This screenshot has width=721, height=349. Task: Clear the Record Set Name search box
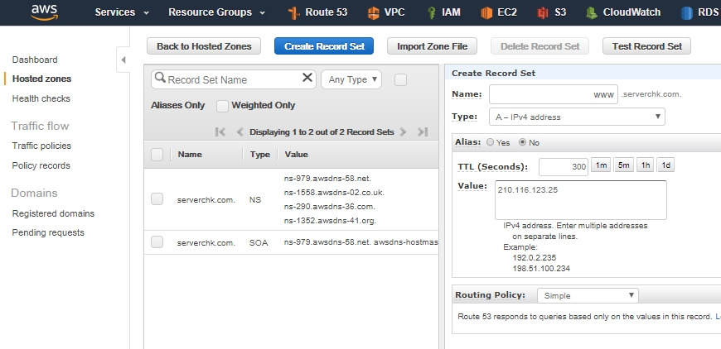click(307, 78)
